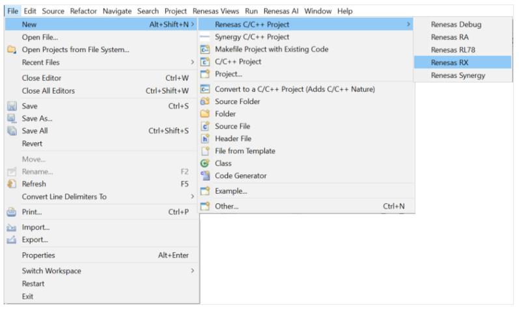The image size is (519, 321).
Task: Open the Navigate menu in menu bar
Action: tap(115, 11)
